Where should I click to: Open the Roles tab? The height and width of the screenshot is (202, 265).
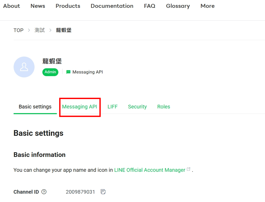click(163, 107)
